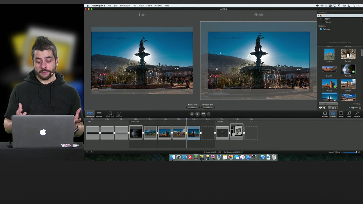Toggle the audio track button at bottom left
Image resolution: width=363 pixels, height=204 pixels.
pyautogui.click(x=92, y=152)
